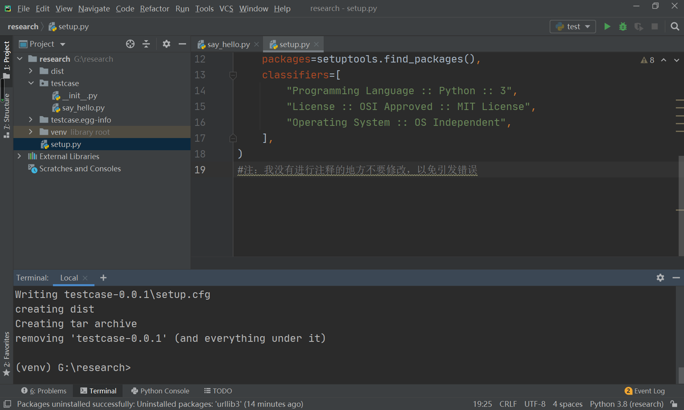This screenshot has height=410, width=684.
Task: Click the stop process square icon
Action: pyautogui.click(x=655, y=26)
